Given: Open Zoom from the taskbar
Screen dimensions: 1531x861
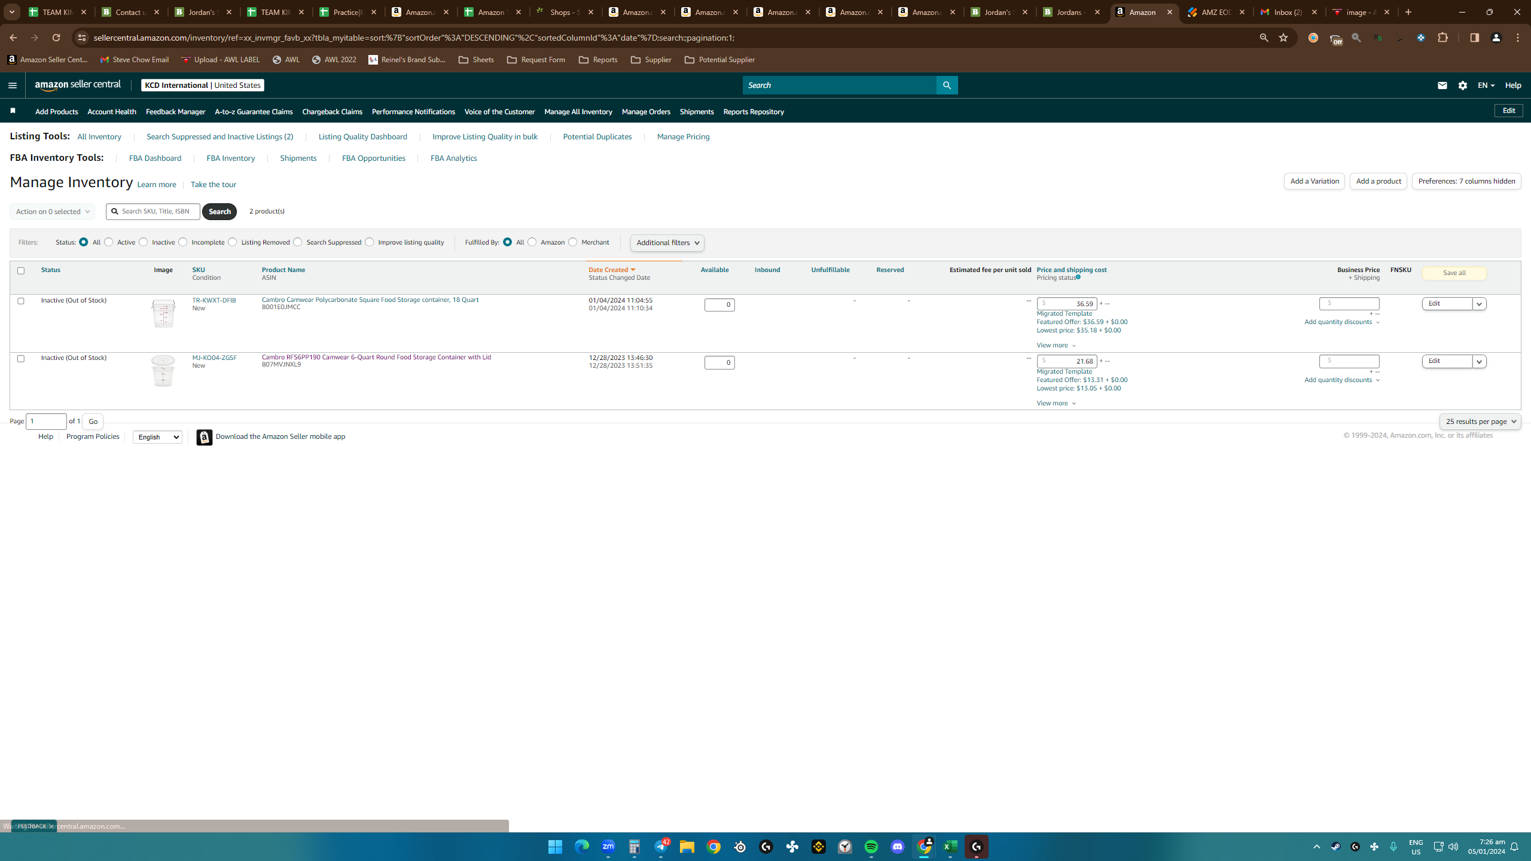Looking at the screenshot, I should click(x=608, y=847).
